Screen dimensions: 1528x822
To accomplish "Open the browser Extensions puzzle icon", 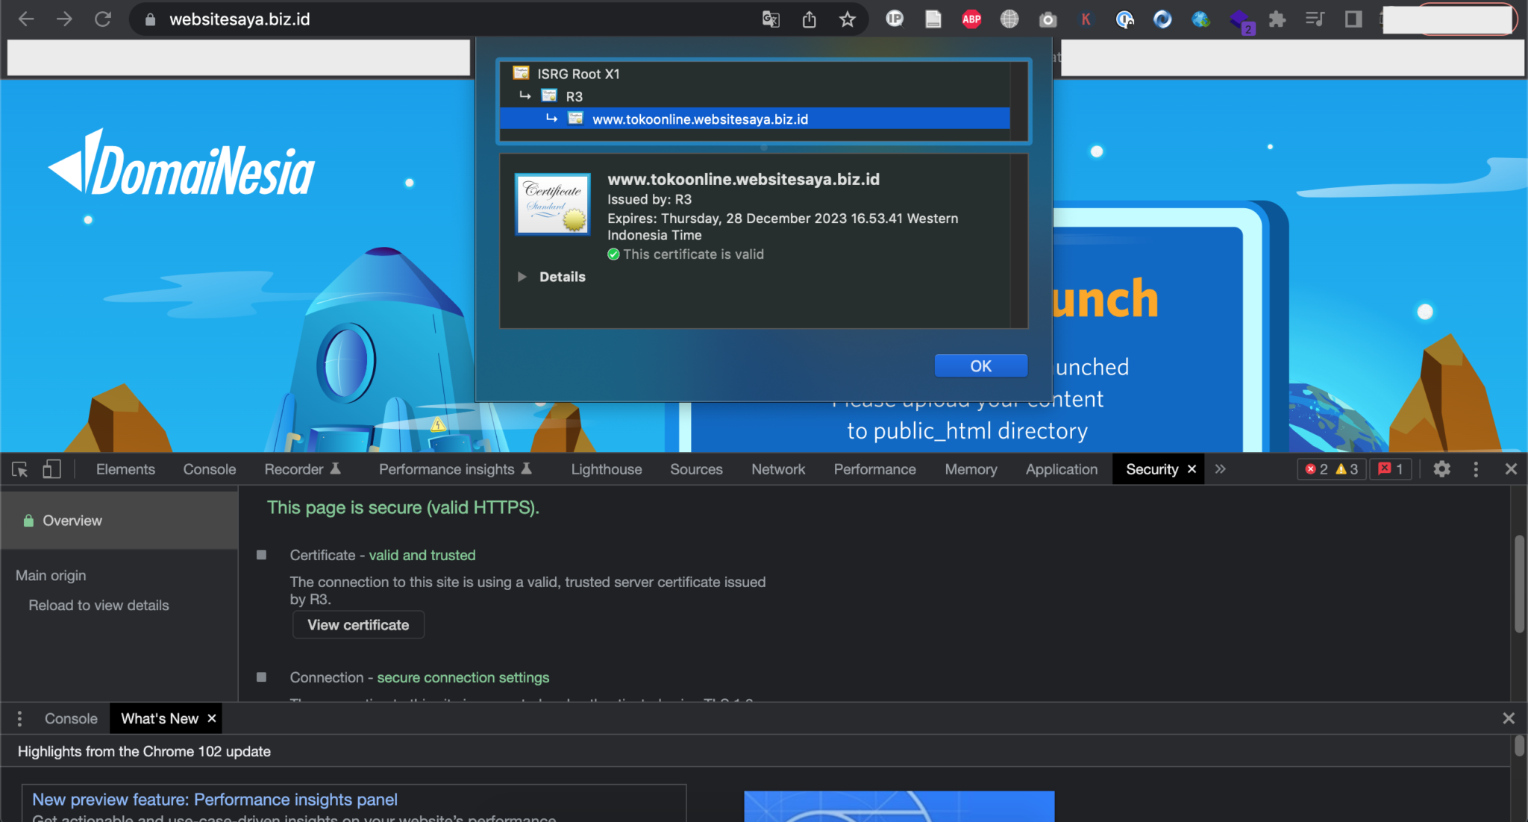I will pyautogui.click(x=1277, y=19).
